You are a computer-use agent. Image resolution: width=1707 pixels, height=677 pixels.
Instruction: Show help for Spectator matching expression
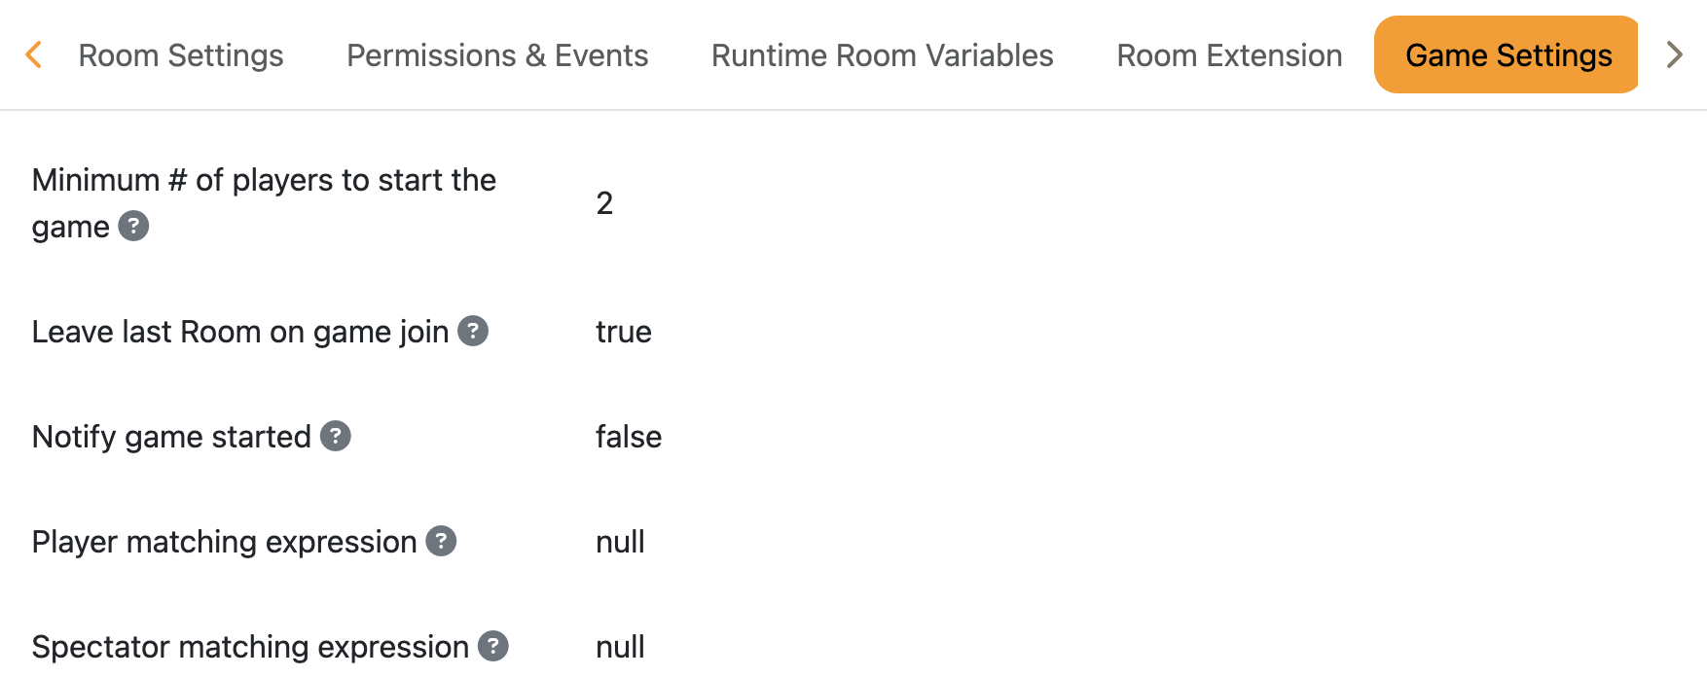point(493,647)
